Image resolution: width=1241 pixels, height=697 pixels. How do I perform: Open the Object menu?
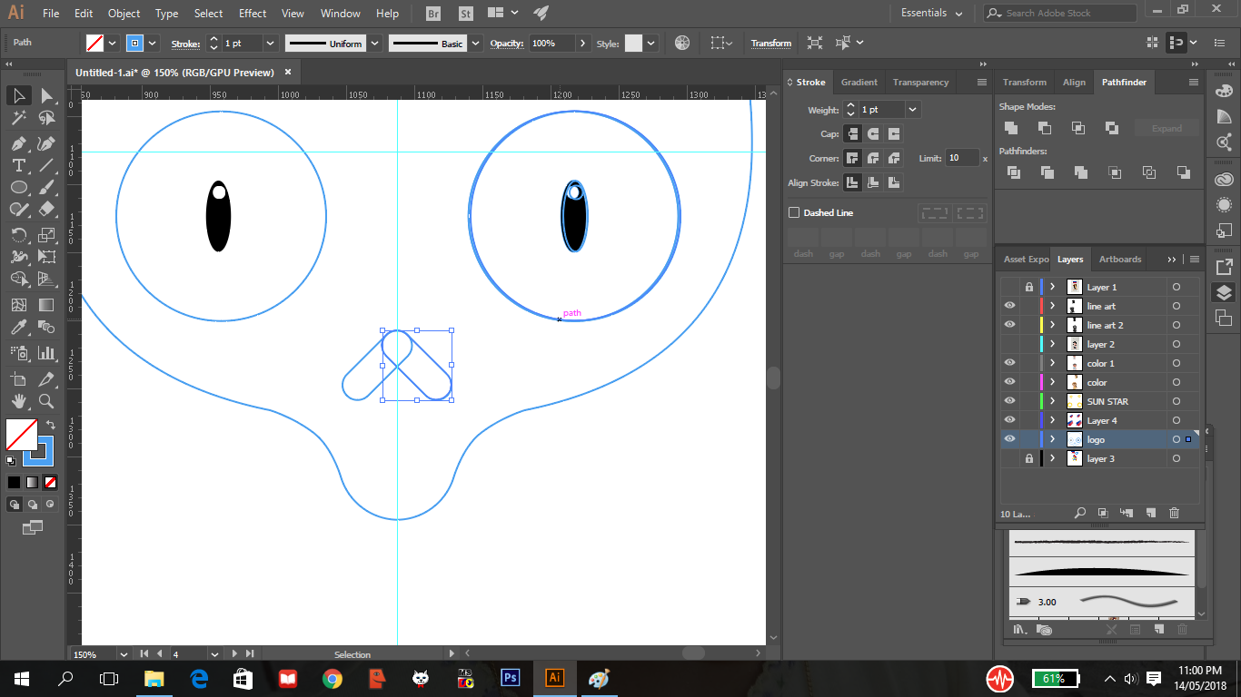coord(124,14)
